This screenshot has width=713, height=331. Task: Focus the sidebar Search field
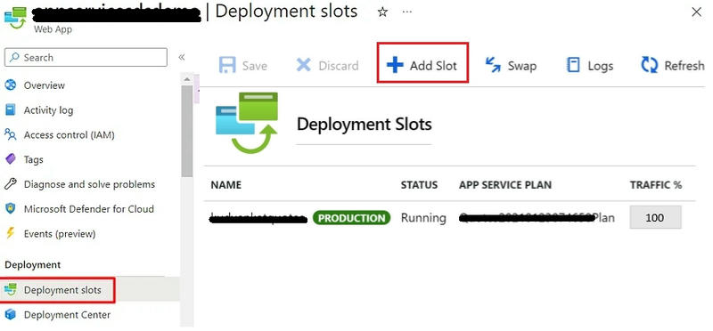point(86,57)
